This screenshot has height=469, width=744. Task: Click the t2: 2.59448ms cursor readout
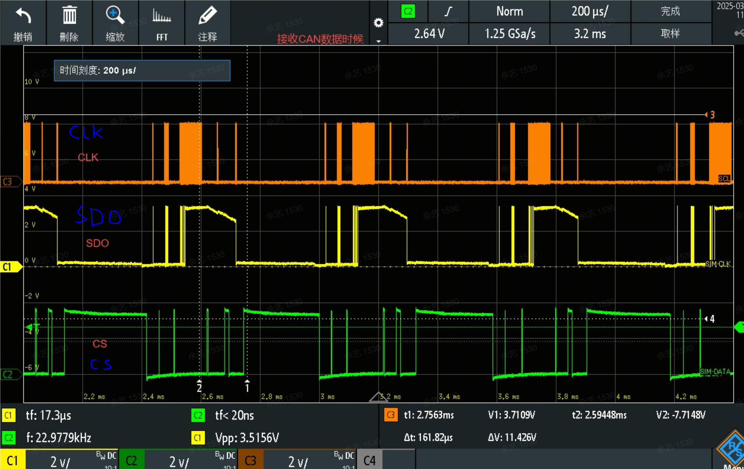599,415
